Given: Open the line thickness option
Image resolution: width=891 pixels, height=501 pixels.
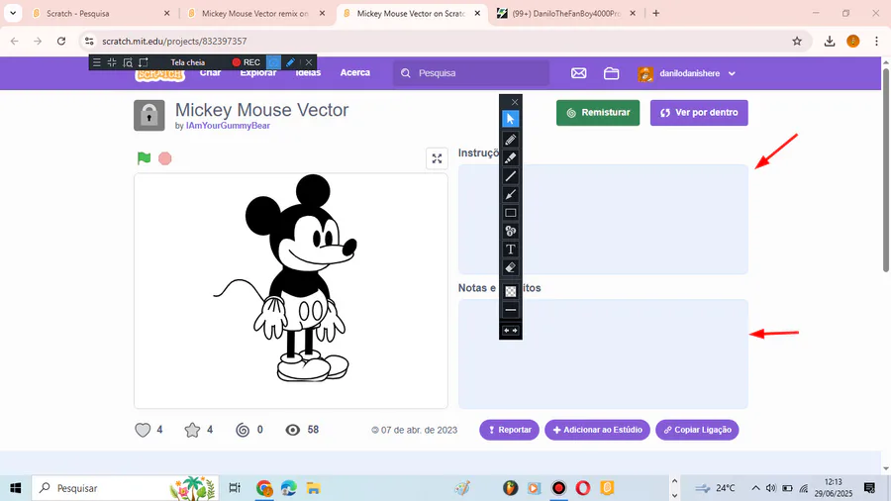Looking at the screenshot, I should [x=510, y=310].
